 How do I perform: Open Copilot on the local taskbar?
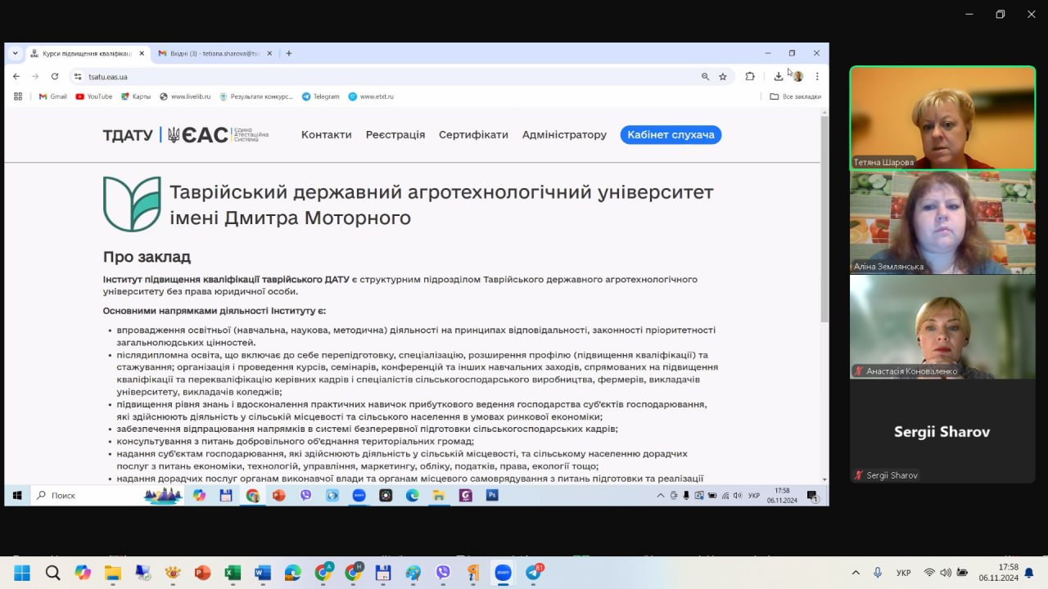[83, 573]
